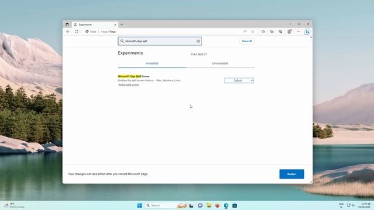The width and height of the screenshot is (374, 210).
Task: Open the Chat app on taskbar
Action: tap(200, 205)
